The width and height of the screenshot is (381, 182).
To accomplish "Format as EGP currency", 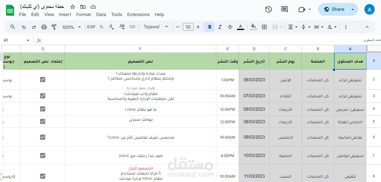I will tap(91, 27).
